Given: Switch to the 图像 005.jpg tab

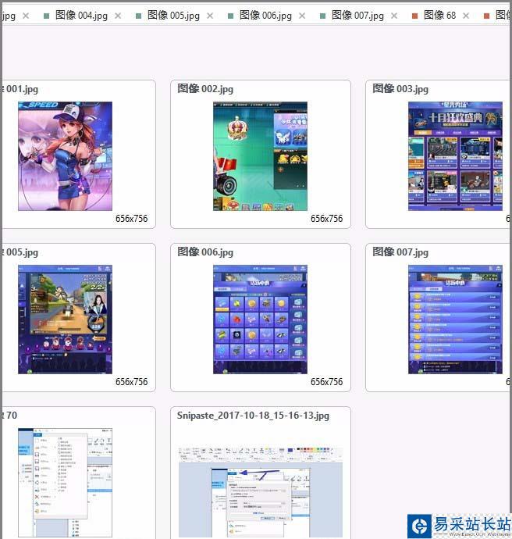Looking at the screenshot, I should 173,16.
